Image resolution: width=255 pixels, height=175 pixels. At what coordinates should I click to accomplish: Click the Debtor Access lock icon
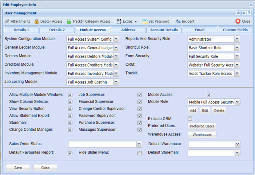pos(36,21)
